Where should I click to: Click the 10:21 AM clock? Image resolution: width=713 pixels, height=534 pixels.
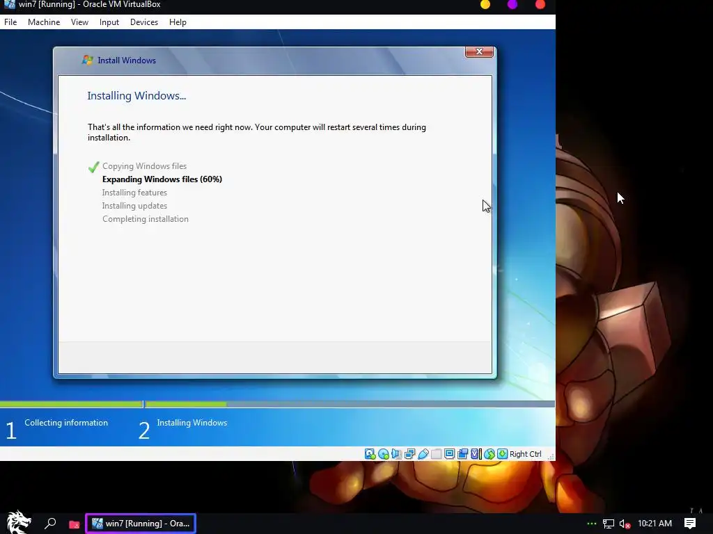655,524
